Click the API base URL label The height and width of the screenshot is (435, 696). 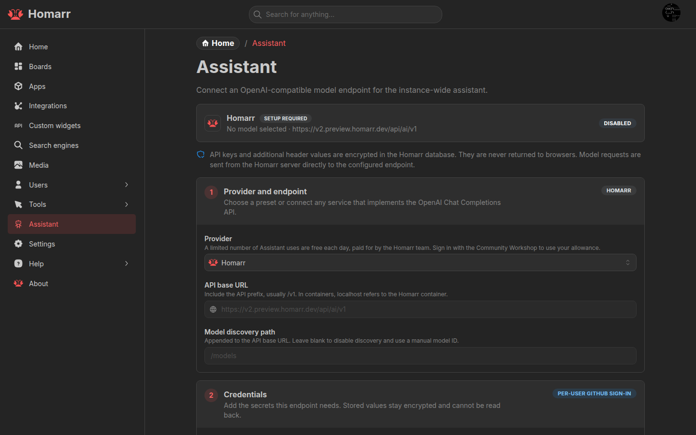pyautogui.click(x=226, y=285)
